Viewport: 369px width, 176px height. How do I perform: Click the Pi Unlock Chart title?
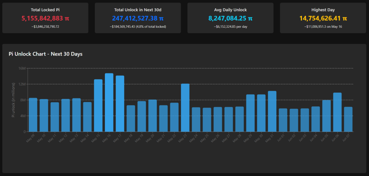45,54
